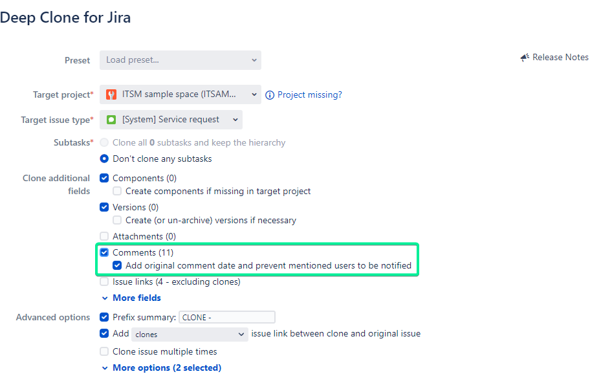Uncheck Add original comment date option
Image resolution: width=612 pixels, height=385 pixels.
pos(117,265)
